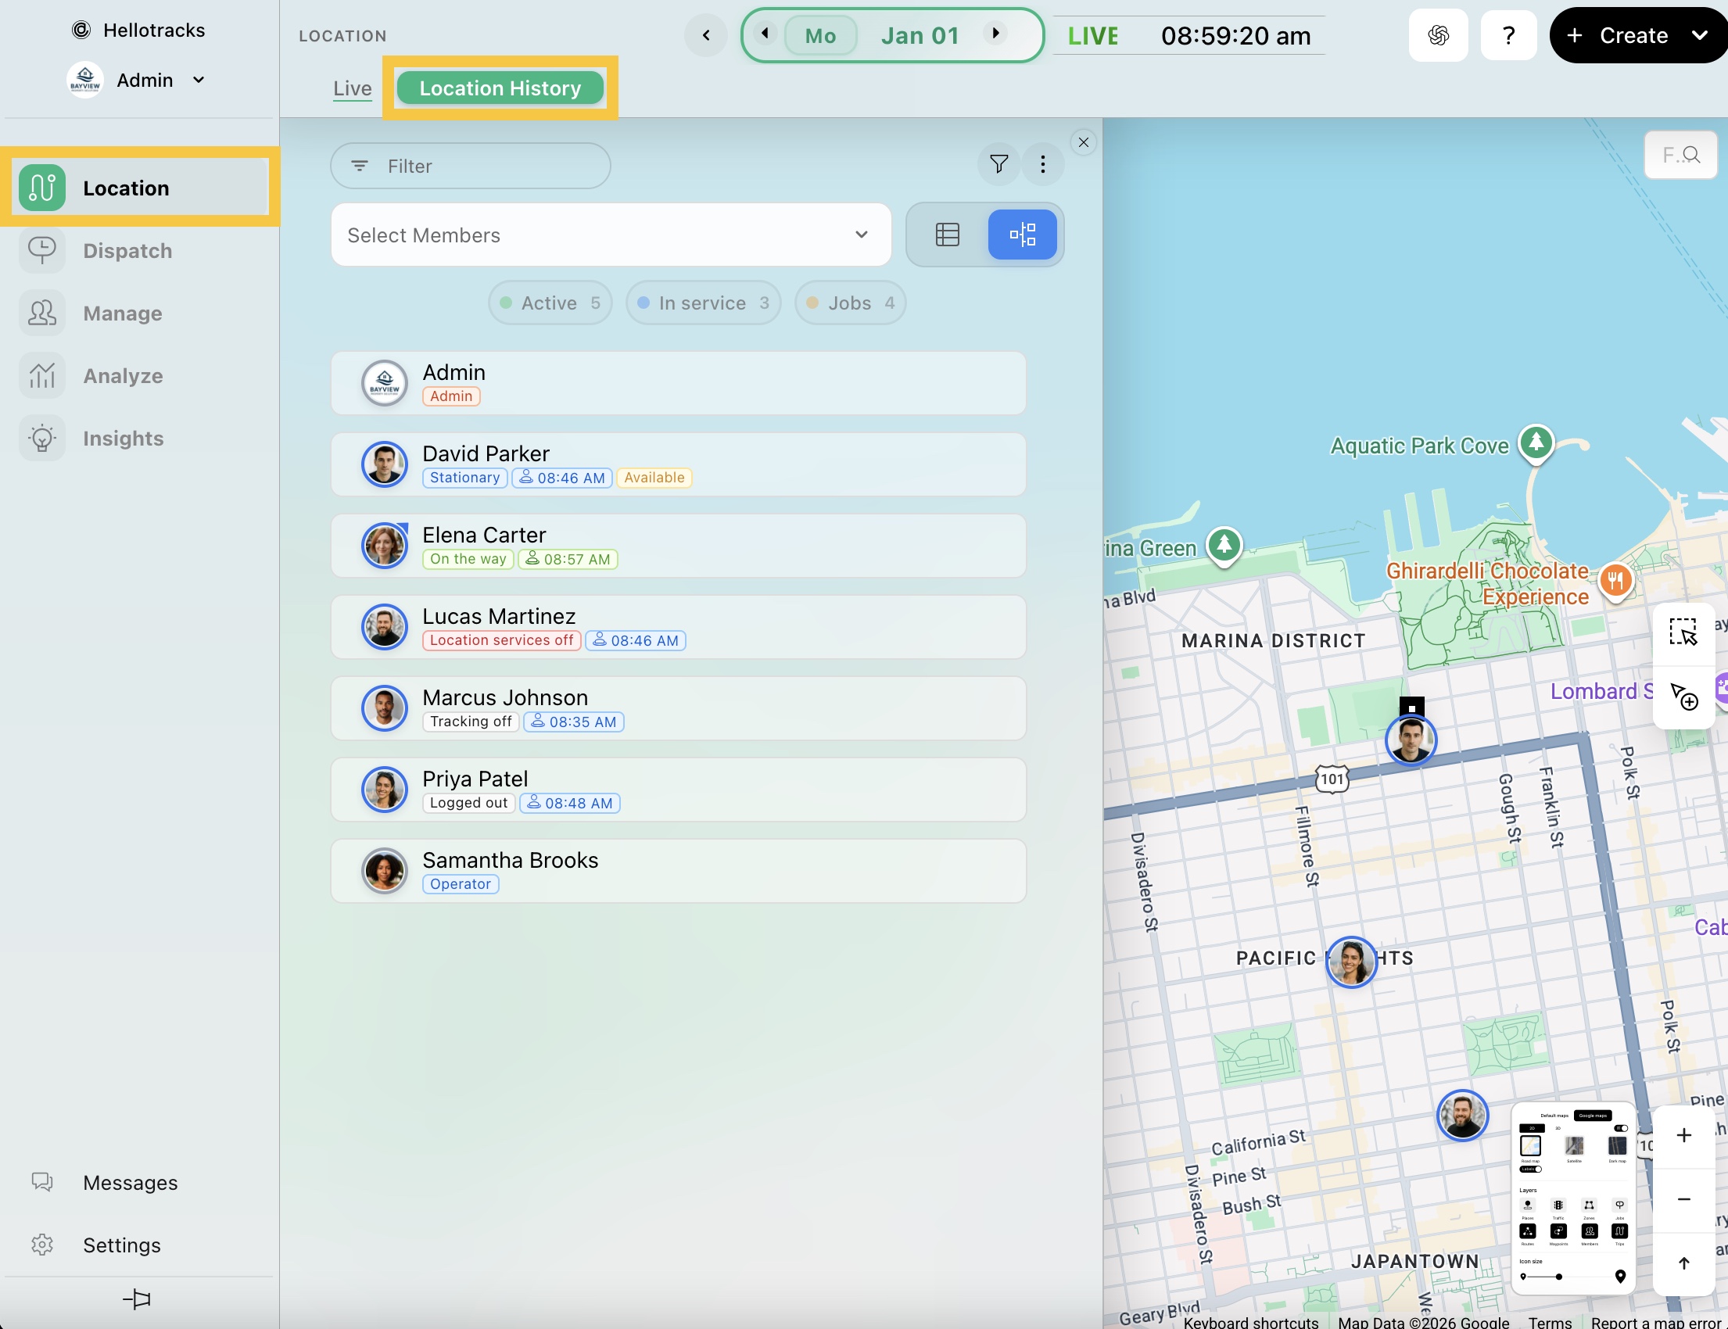Image resolution: width=1728 pixels, height=1329 pixels.
Task: Open the Analyze section icon
Action: (x=42, y=376)
